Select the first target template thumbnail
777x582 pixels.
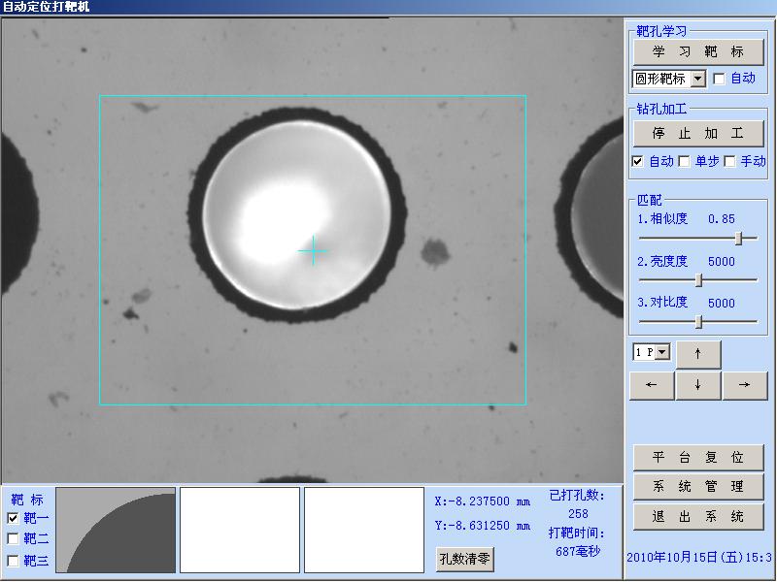[x=116, y=530]
